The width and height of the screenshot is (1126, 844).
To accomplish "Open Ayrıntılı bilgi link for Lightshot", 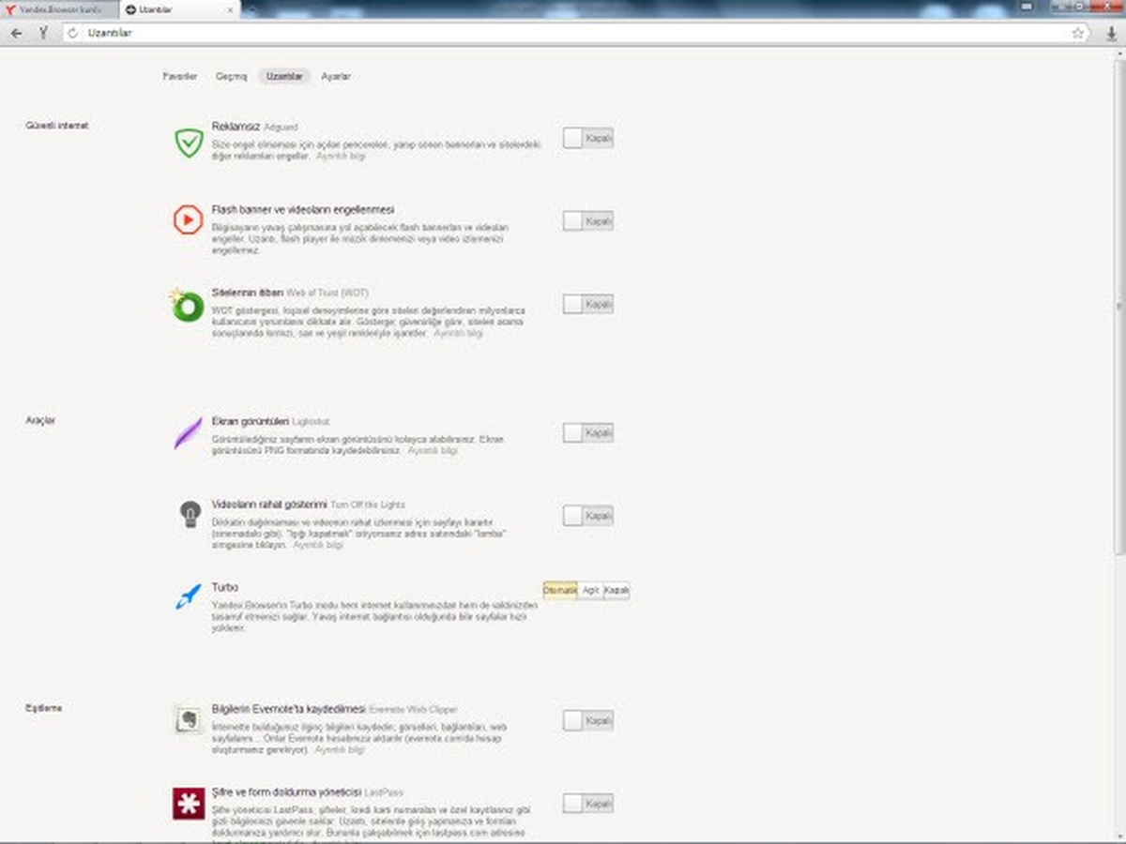I will tap(433, 450).
